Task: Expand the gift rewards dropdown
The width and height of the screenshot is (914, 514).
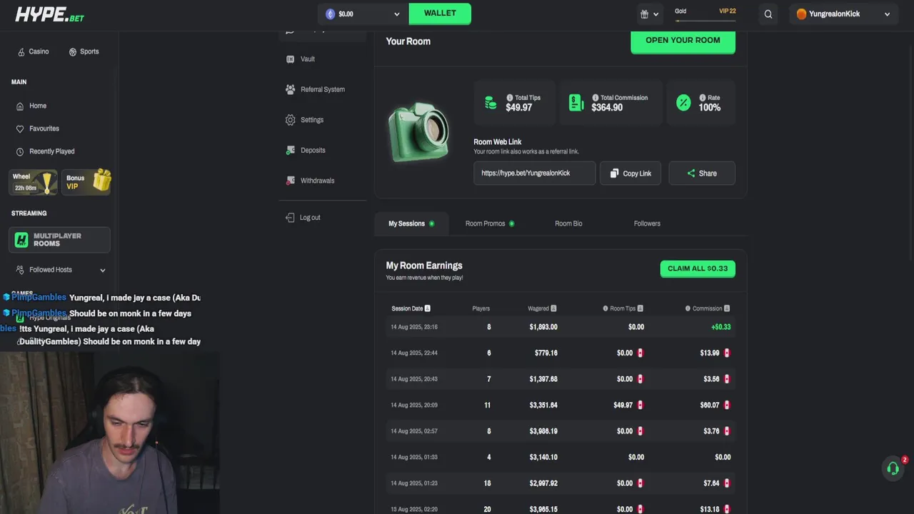Action: click(x=649, y=14)
